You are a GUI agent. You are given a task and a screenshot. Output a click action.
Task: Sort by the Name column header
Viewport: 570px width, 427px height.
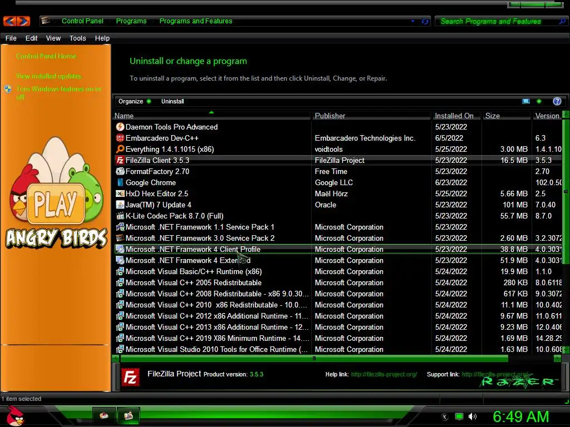pyautogui.click(x=212, y=116)
